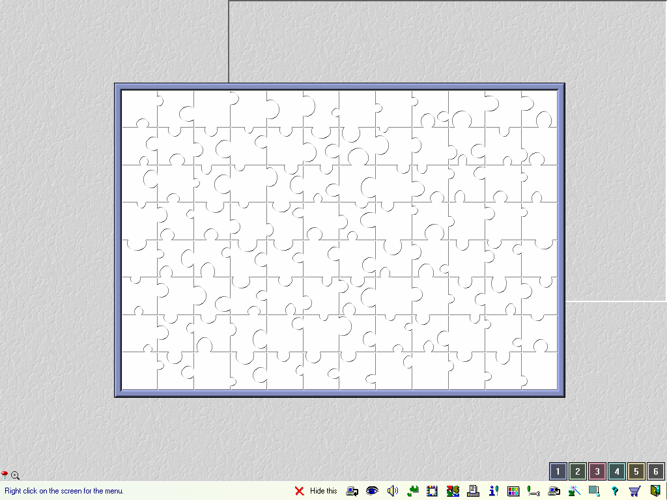Select tray button 3

click(x=597, y=471)
